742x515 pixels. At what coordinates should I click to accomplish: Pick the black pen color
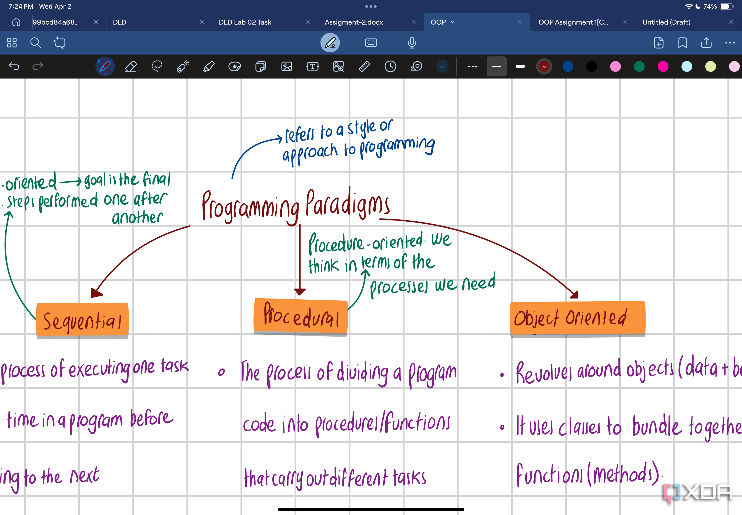coord(592,66)
